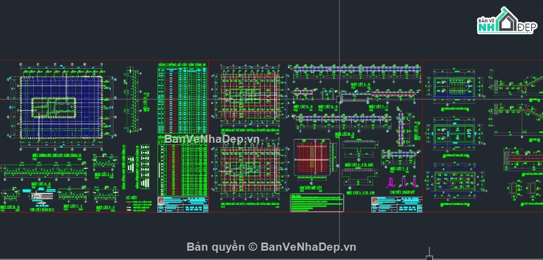Click 'MẶT CẮT F - F' label in second sheet

(399, 168)
